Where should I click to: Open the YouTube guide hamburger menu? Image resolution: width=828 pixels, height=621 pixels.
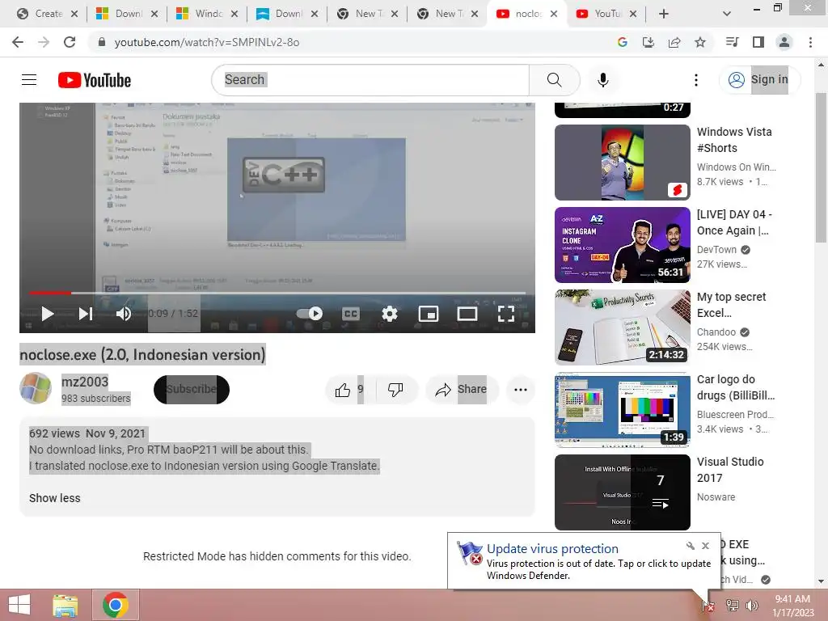pos(29,80)
